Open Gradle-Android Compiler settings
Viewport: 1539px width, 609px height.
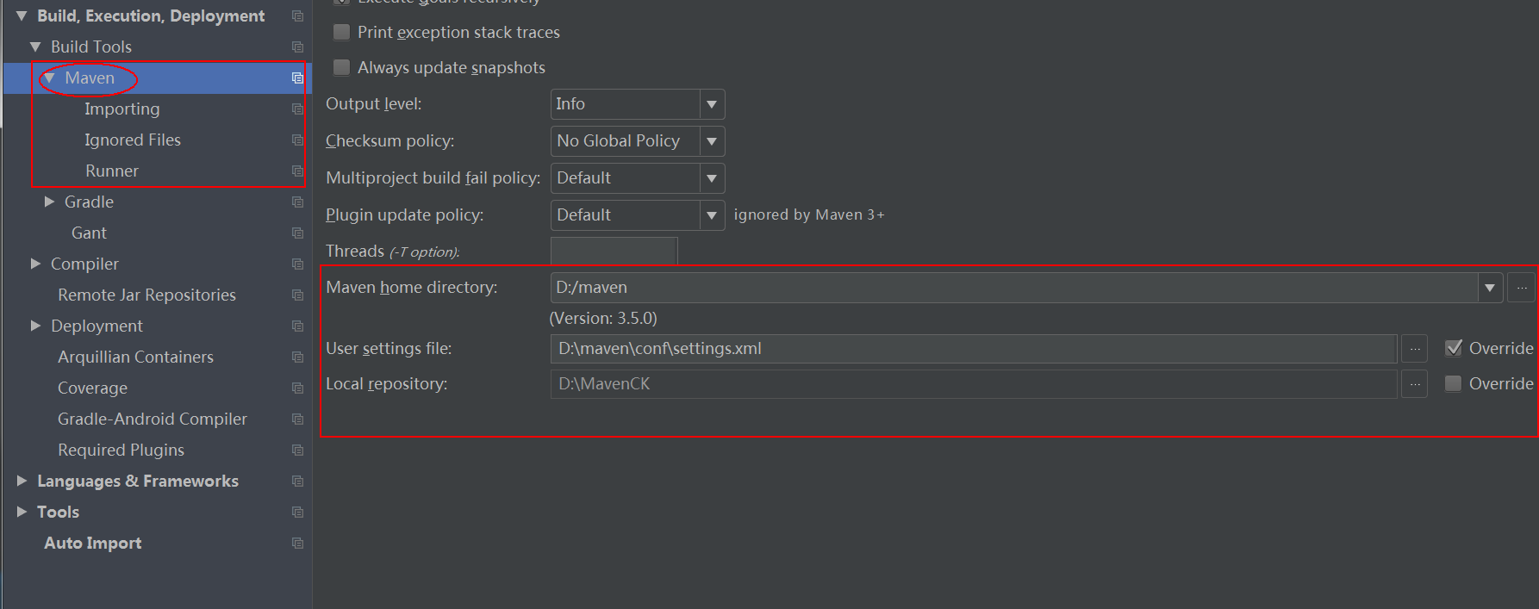[x=153, y=419]
